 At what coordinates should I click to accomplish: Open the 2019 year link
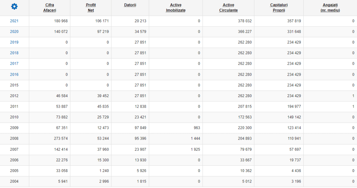[x=14, y=42]
